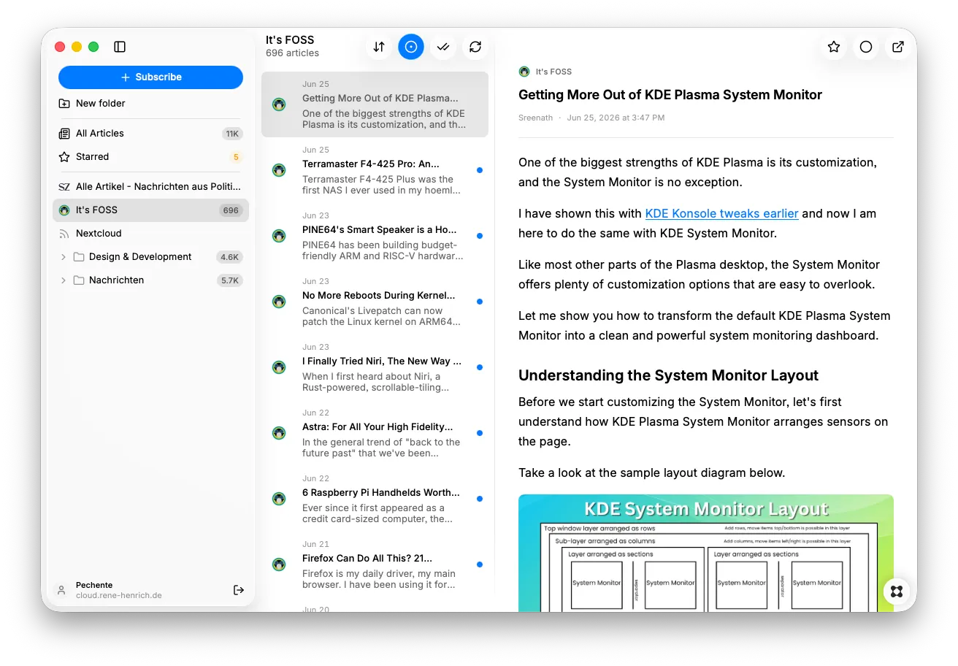Mark all as read double-check icon
This screenshot has width=958, height=666.
pyautogui.click(x=442, y=47)
